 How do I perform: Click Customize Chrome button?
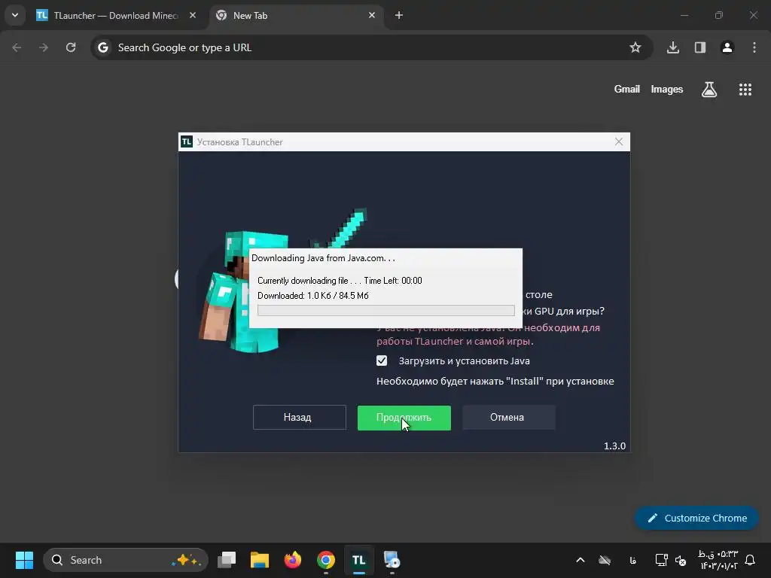[696, 518]
